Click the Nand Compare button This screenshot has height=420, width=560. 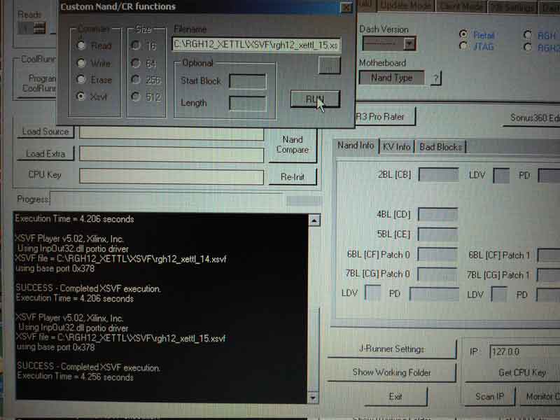click(x=293, y=145)
